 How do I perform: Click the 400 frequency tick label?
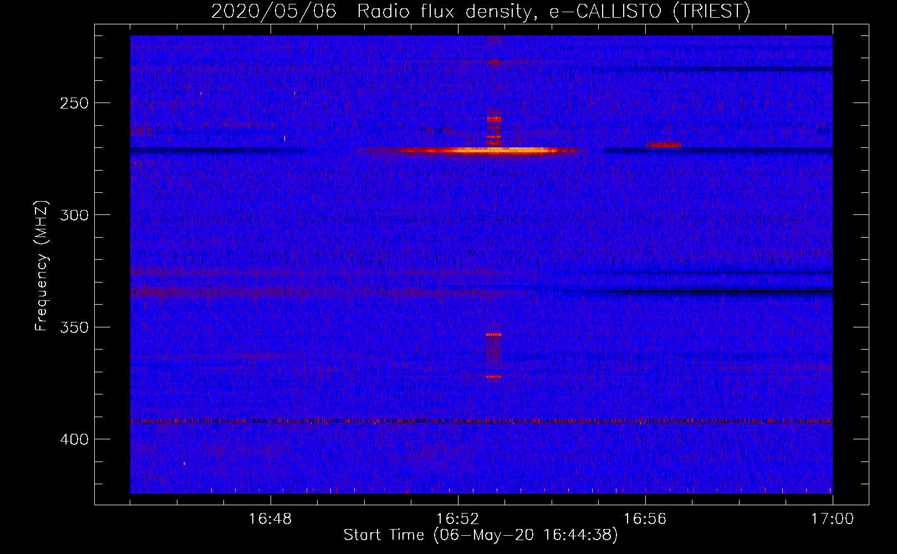click(x=74, y=439)
